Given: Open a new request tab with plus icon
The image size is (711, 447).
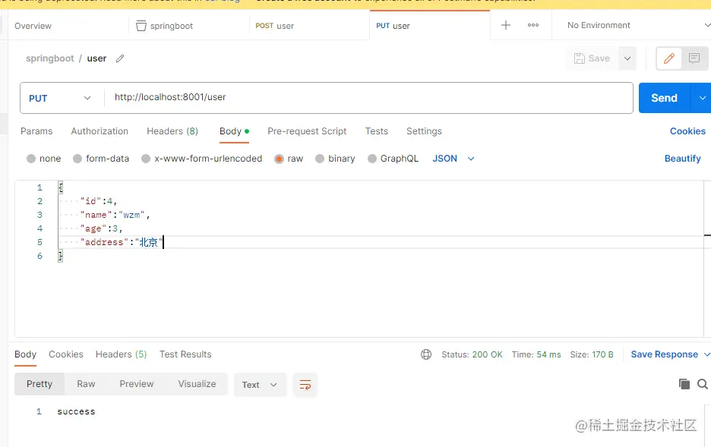Looking at the screenshot, I should coord(506,25).
